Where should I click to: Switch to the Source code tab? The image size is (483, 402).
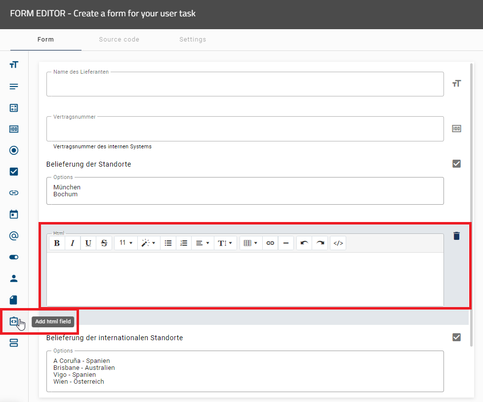[119, 40]
